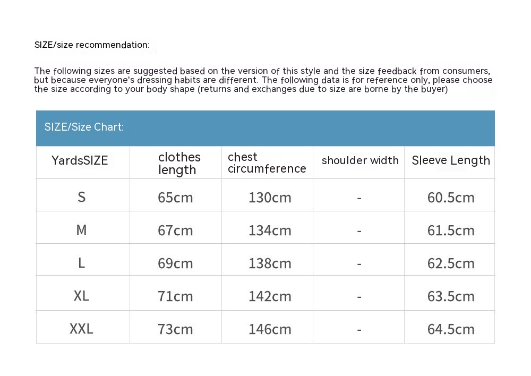This screenshot has height=376, width=531.
Task: Click the clothes length column header
Action: pos(179,163)
